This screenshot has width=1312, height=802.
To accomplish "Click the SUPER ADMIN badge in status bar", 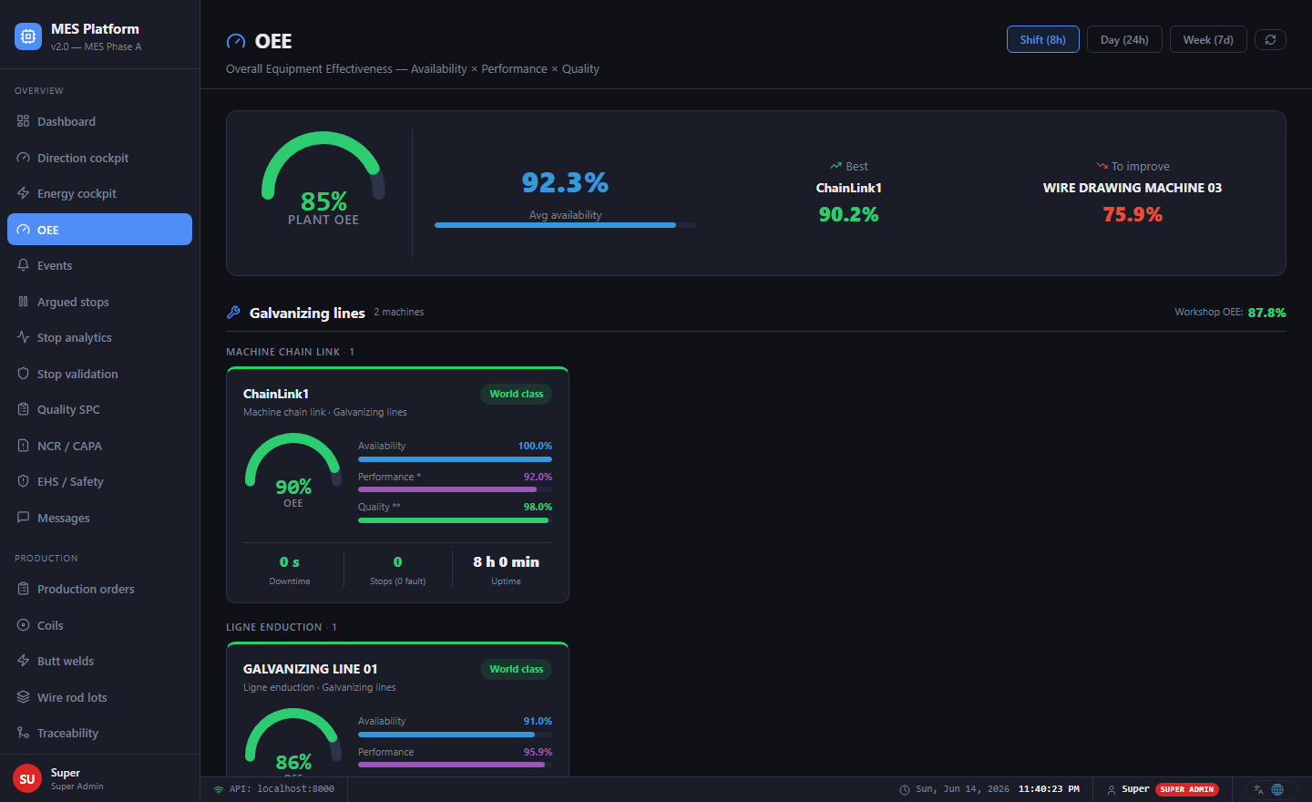I will 1187,789.
